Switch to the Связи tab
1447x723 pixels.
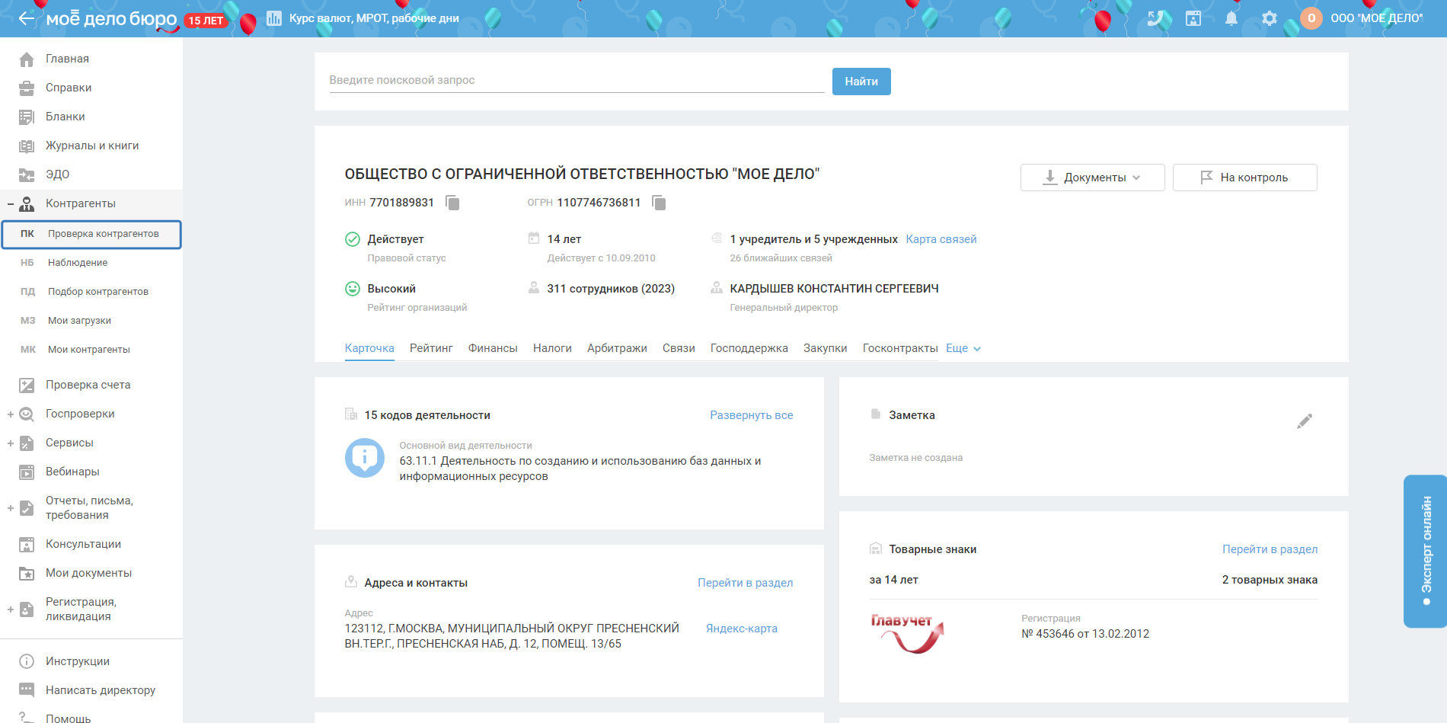[679, 348]
